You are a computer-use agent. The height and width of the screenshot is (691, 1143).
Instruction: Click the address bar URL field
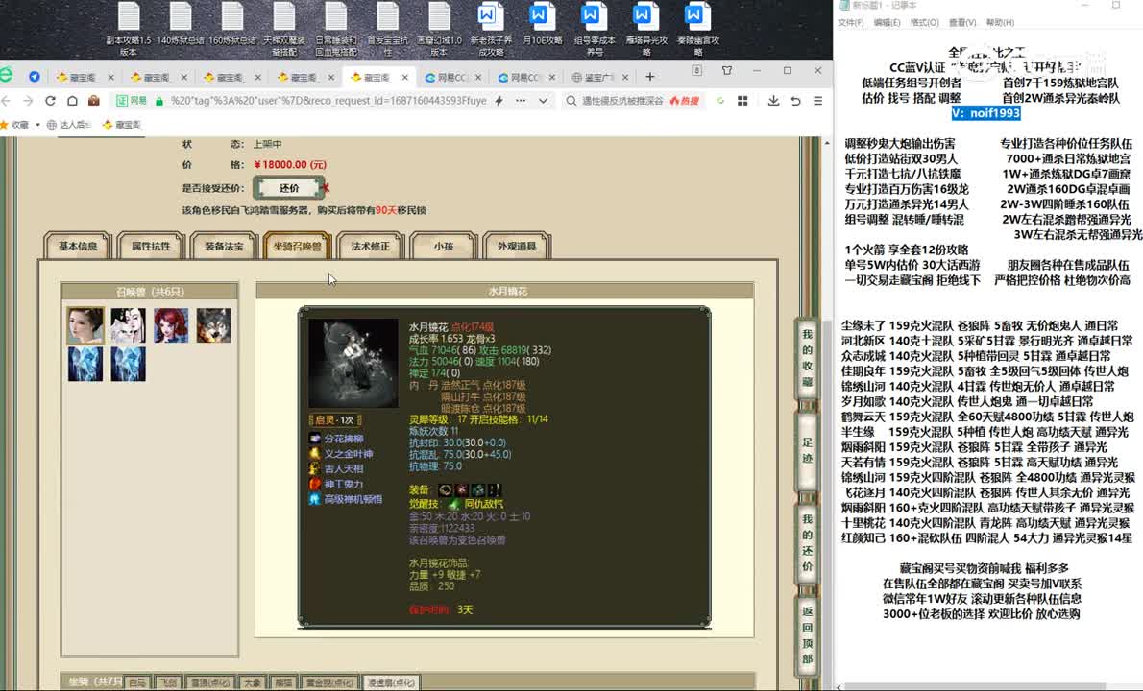328,101
